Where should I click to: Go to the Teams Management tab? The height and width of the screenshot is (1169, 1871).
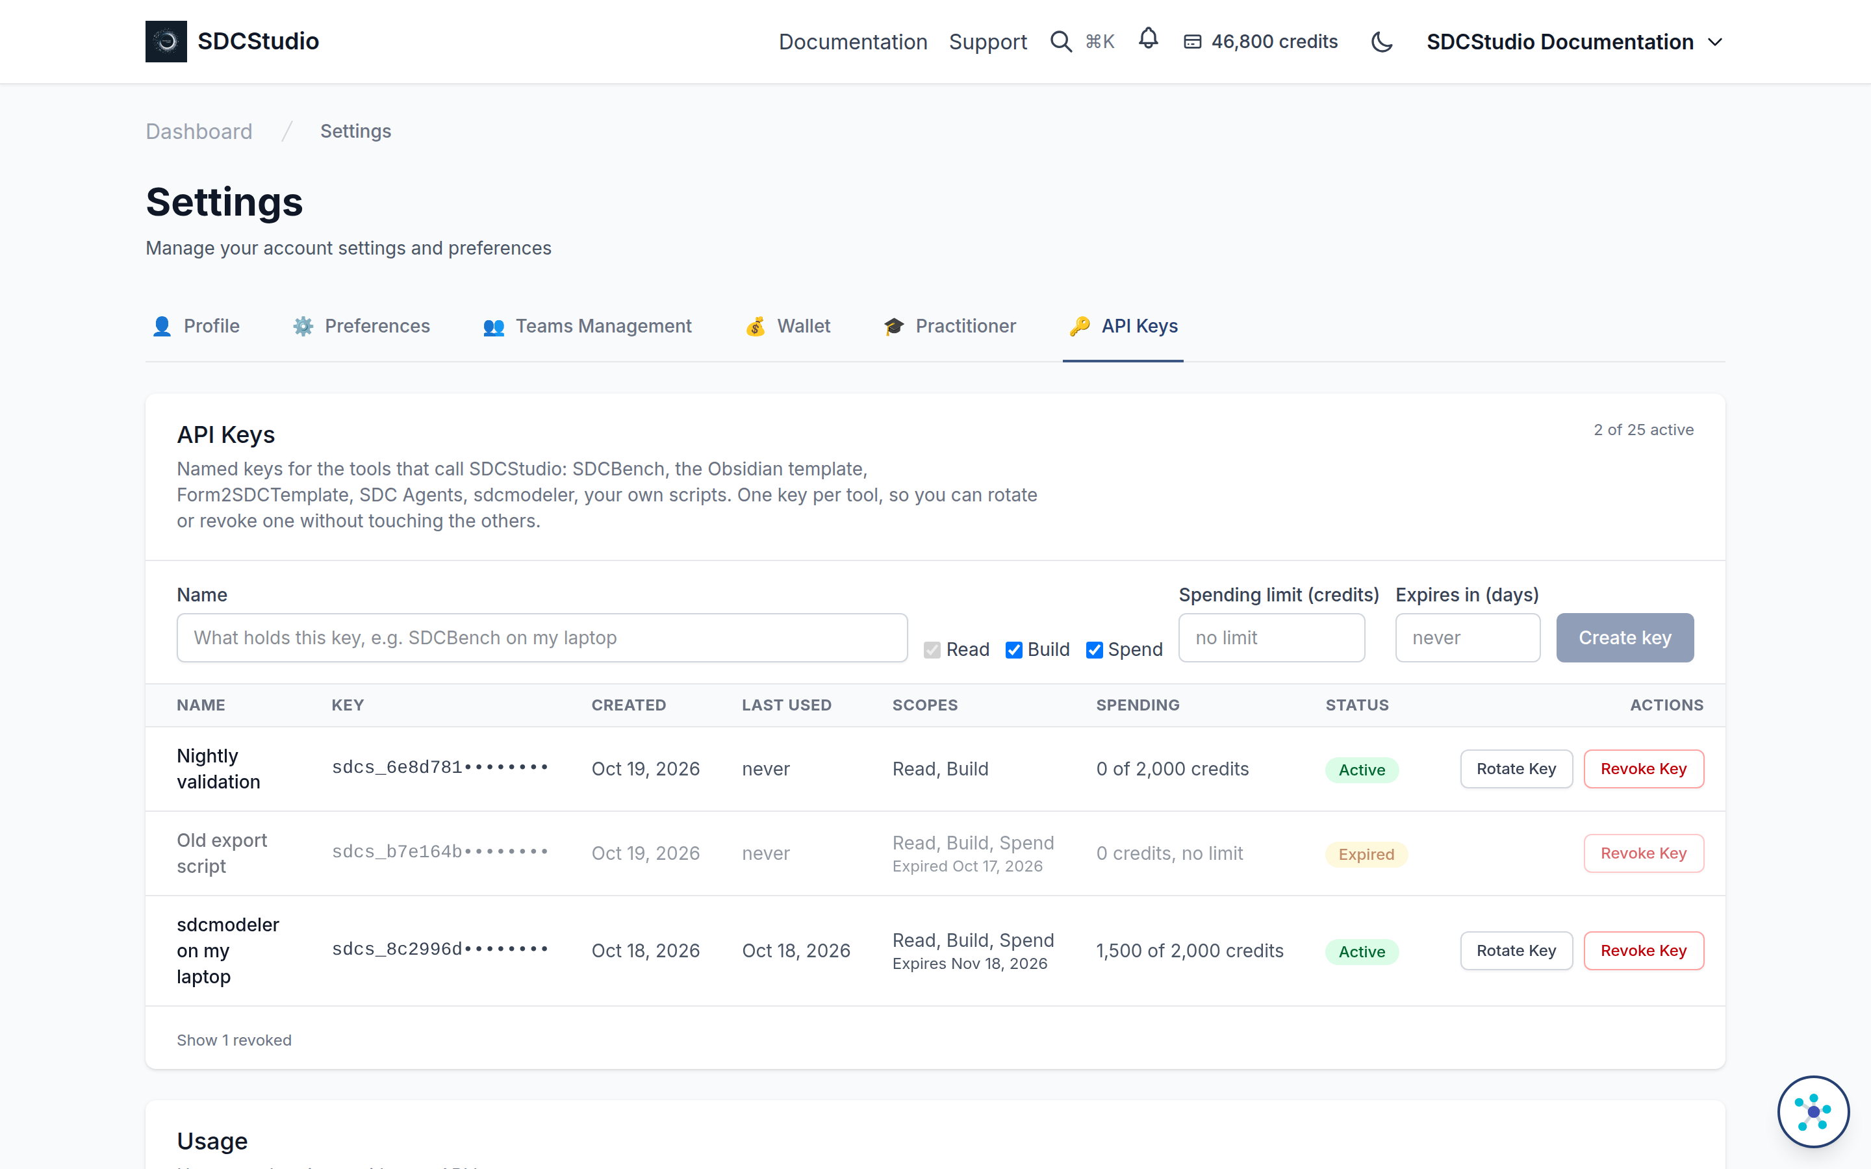(x=587, y=326)
